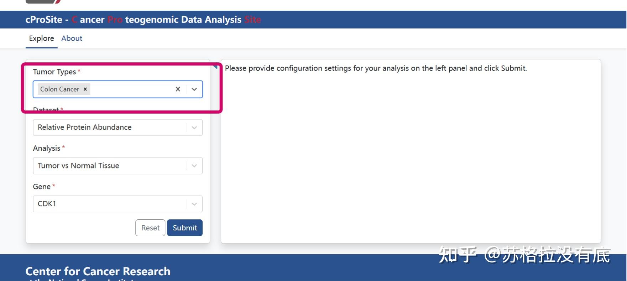This screenshot has width=627, height=281.
Task: Click the Gene field label
Action: pyautogui.click(x=42, y=187)
